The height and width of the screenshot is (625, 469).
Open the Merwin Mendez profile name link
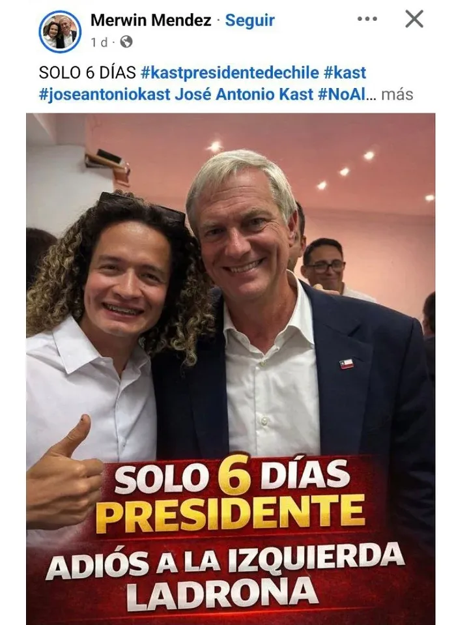(x=150, y=20)
